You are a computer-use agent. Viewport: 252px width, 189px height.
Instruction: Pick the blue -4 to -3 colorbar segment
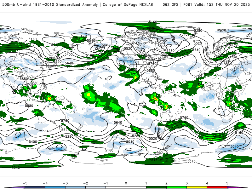click(x=55, y=187)
